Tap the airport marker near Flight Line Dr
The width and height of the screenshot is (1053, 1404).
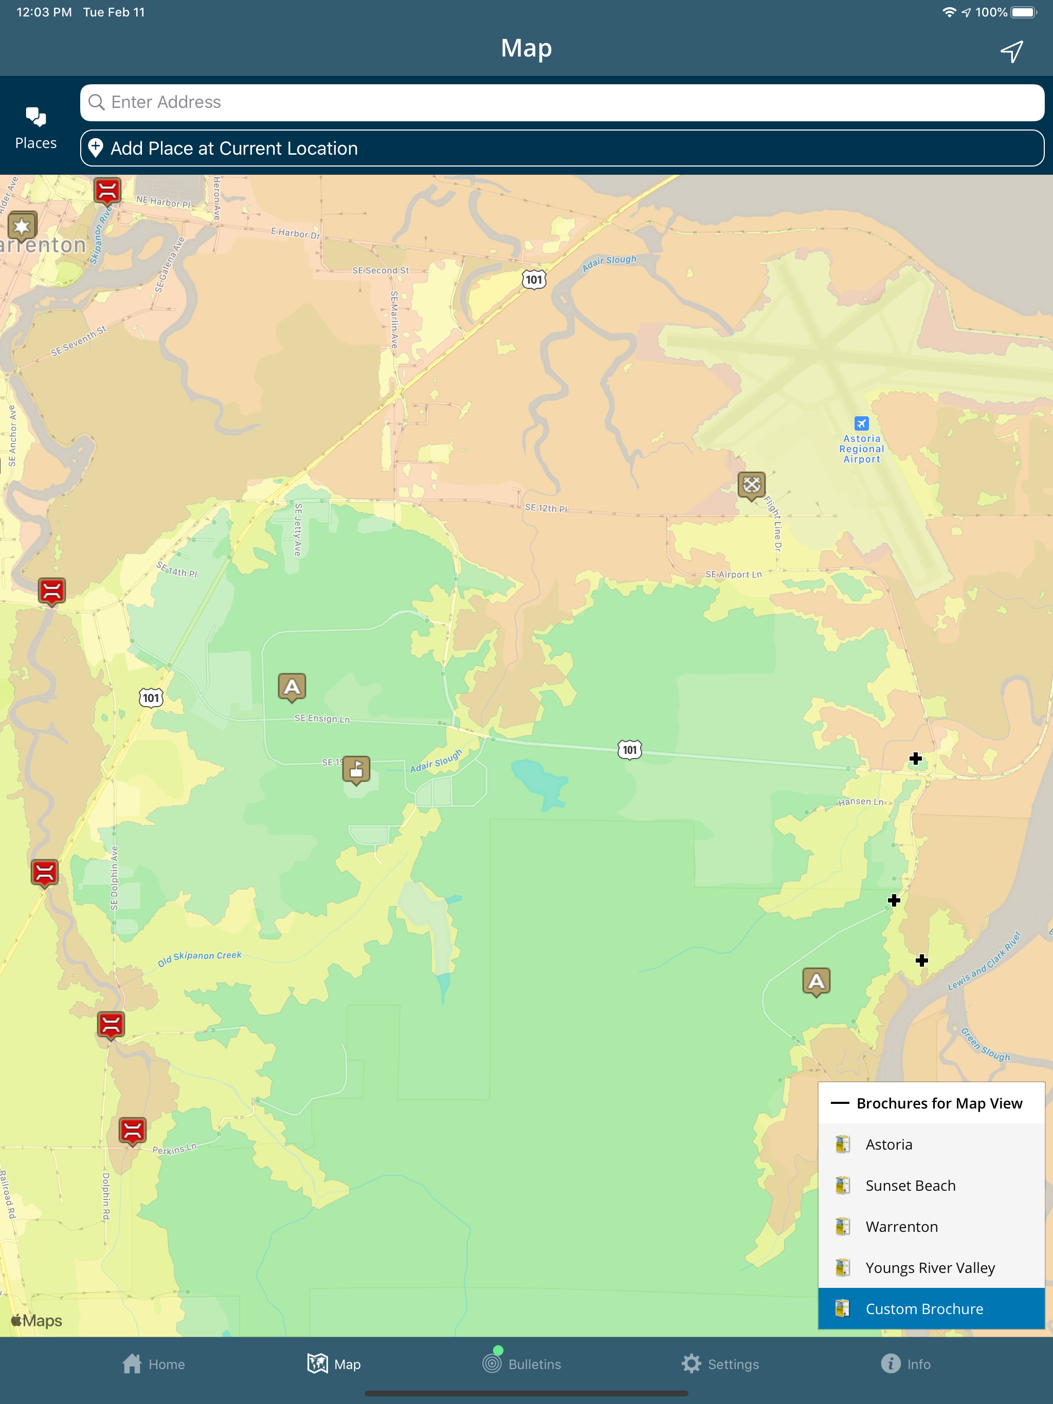tap(751, 486)
